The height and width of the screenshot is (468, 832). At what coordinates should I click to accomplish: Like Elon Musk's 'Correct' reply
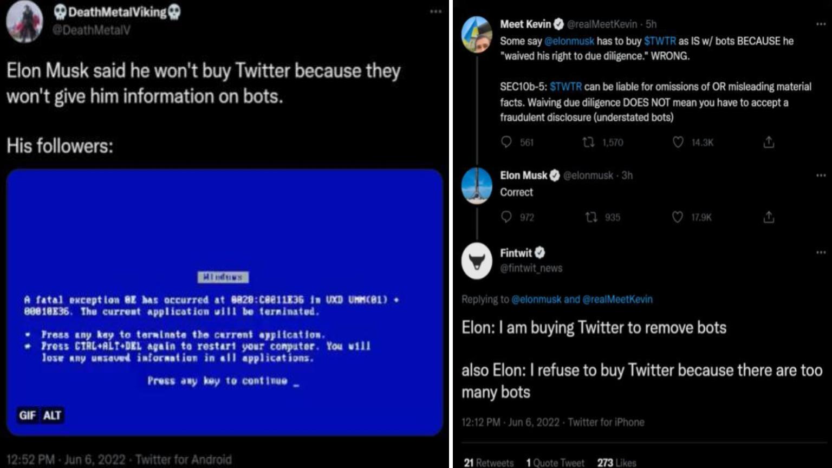[x=677, y=217]
